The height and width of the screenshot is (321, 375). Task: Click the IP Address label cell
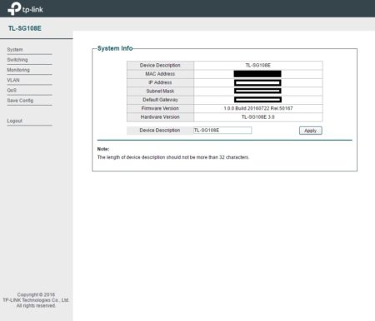160,82
